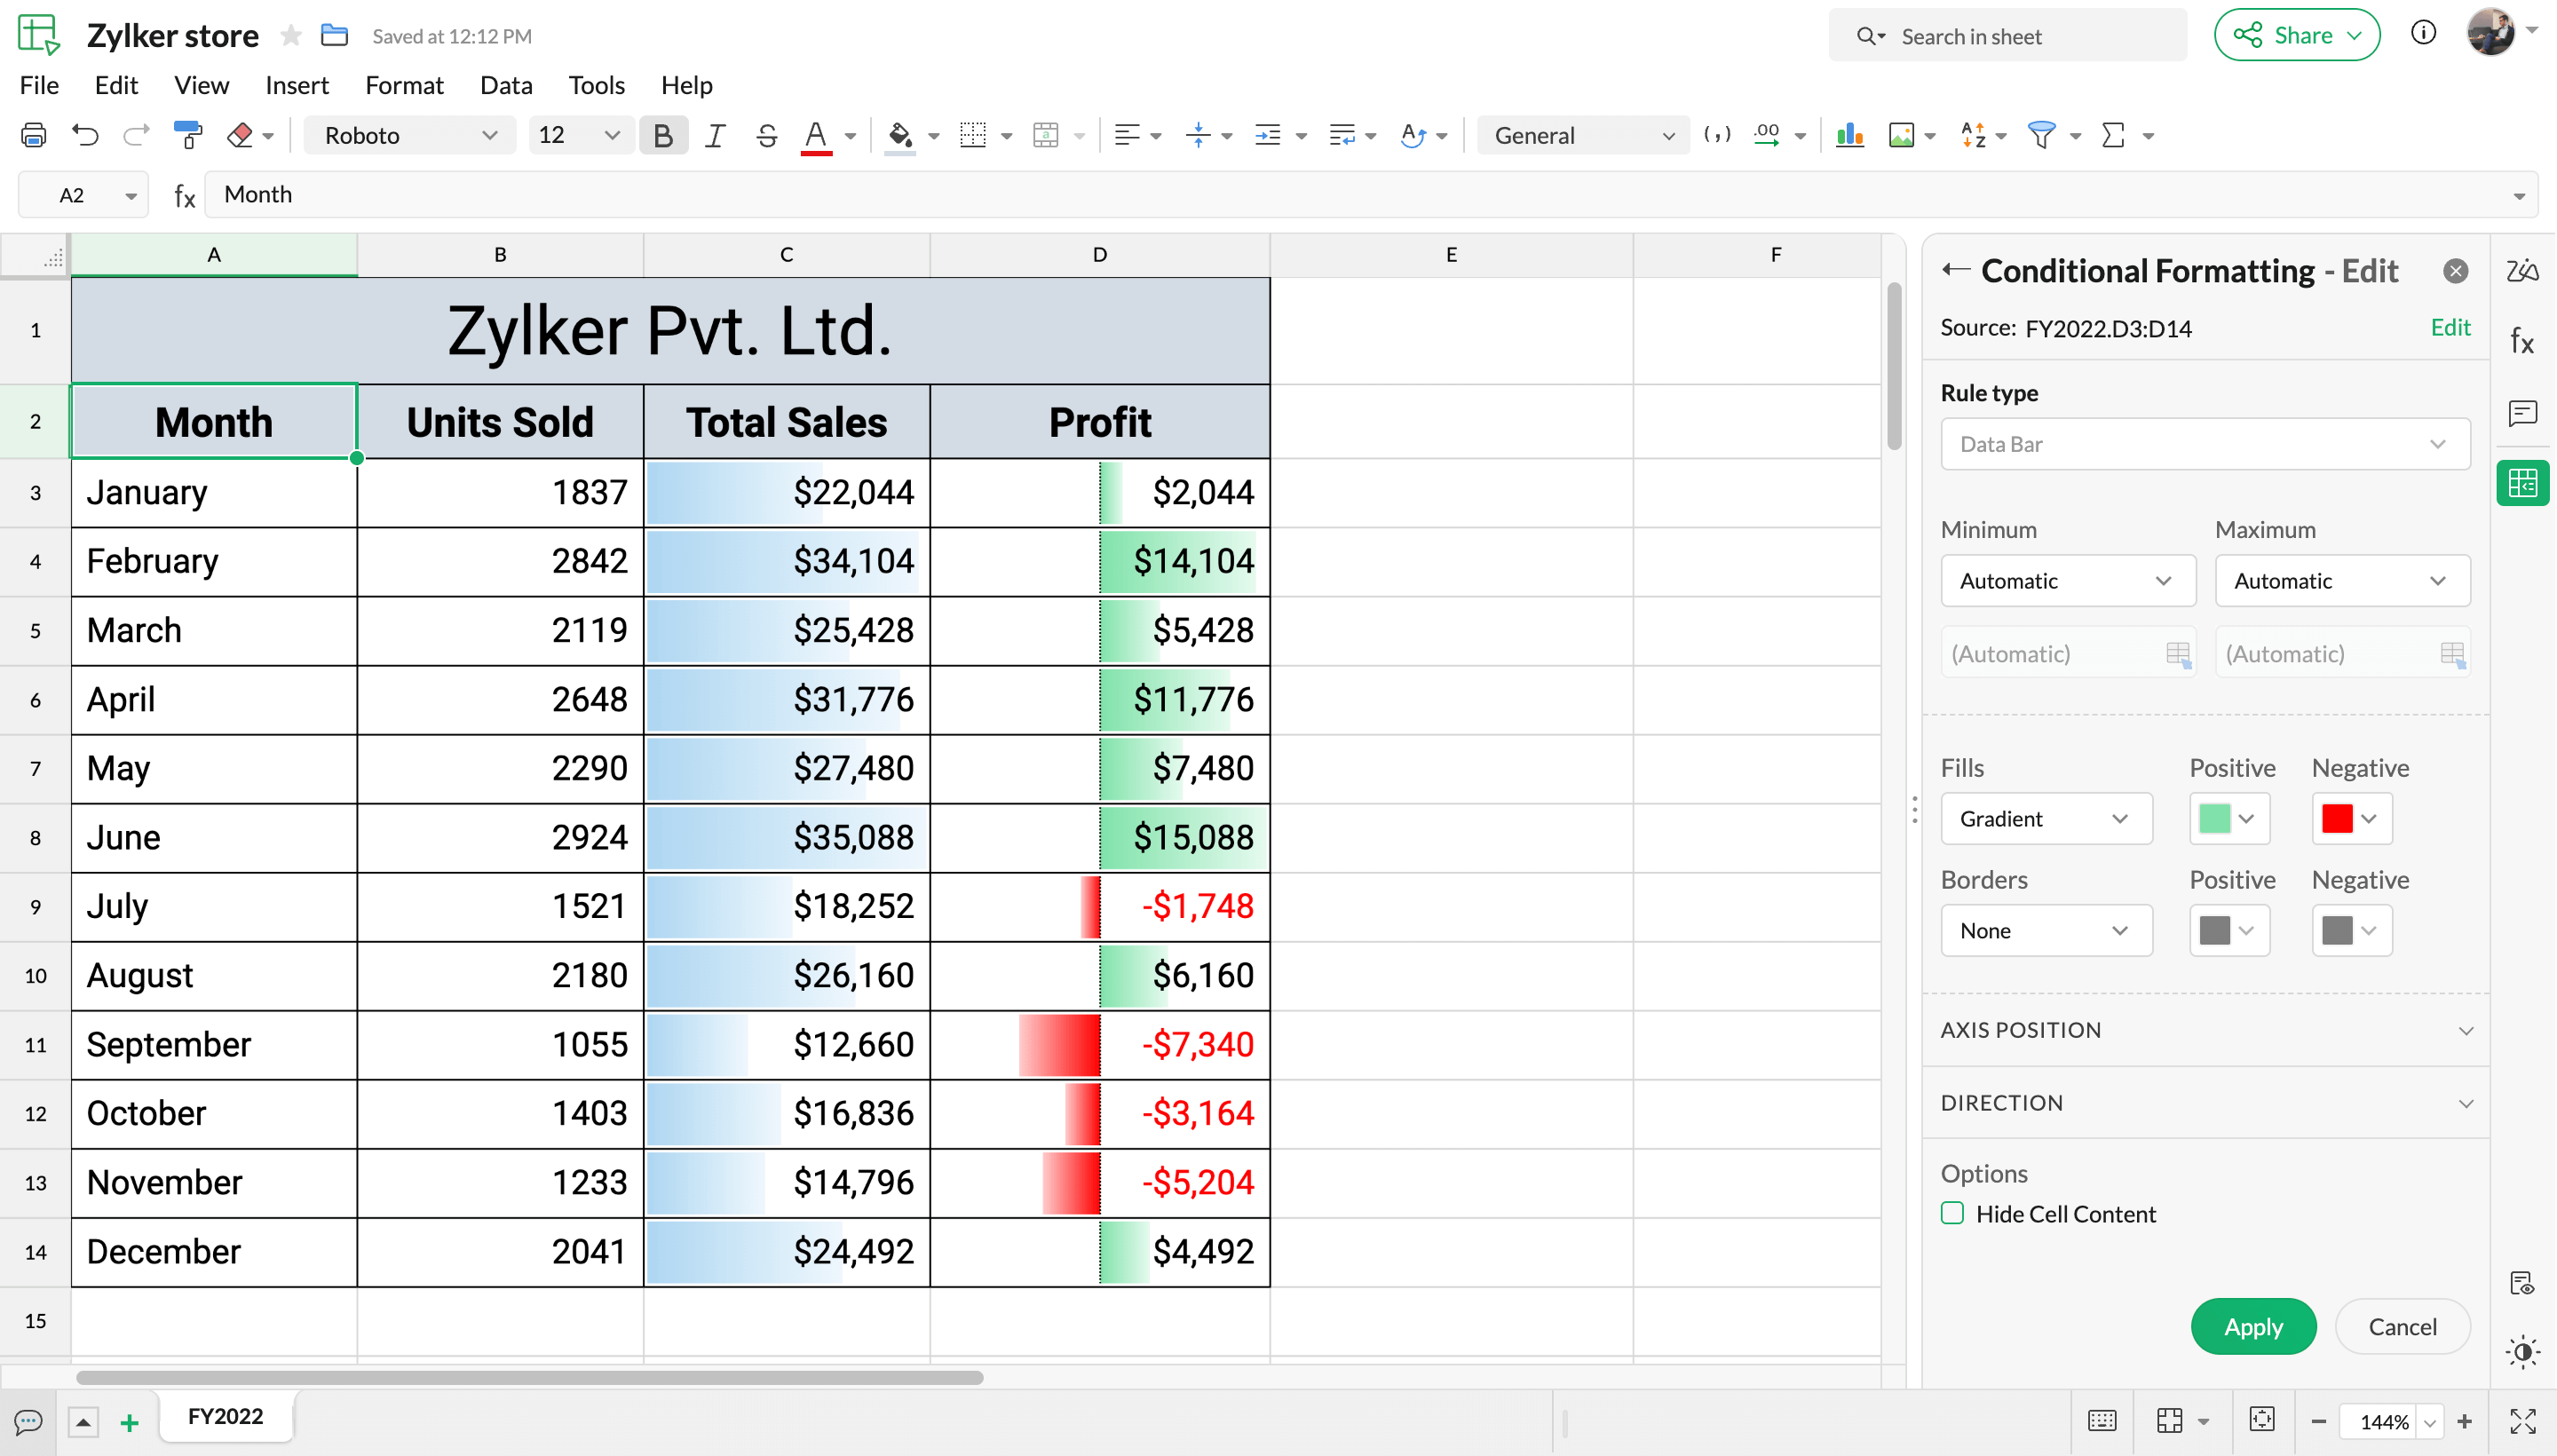Click the print icon in toolbar
2557x1456 pixels.
click(x=33, y=135)
